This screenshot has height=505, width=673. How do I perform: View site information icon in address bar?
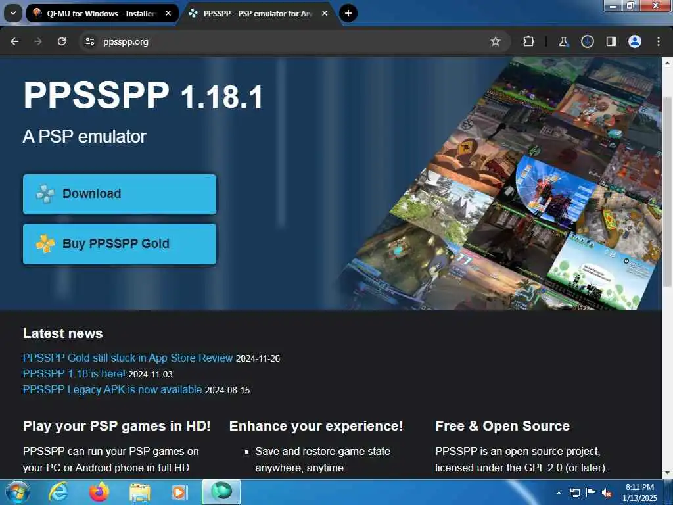pos(89,41)
